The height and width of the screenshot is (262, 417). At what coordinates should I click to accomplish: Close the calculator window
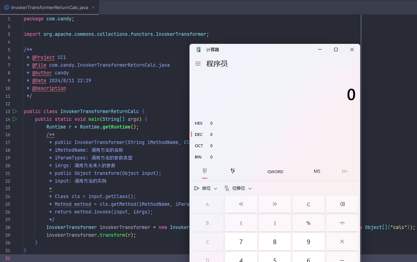pos(352,50)
